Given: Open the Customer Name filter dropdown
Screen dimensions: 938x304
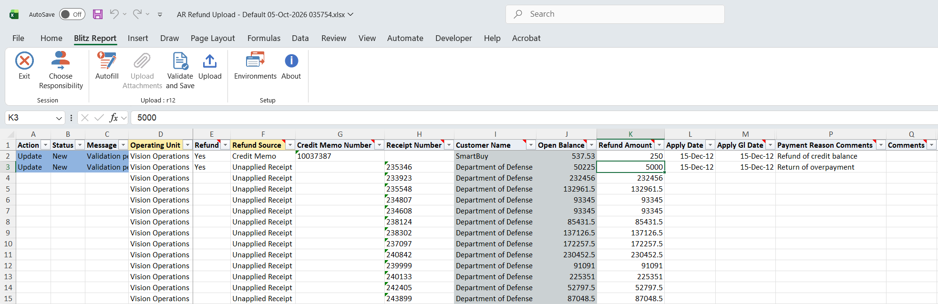Looking at the screenshot, I should pos(531,145).
